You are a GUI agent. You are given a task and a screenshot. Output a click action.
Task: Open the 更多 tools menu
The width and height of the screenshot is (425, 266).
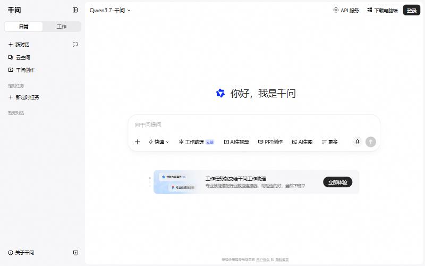[329, 142]
